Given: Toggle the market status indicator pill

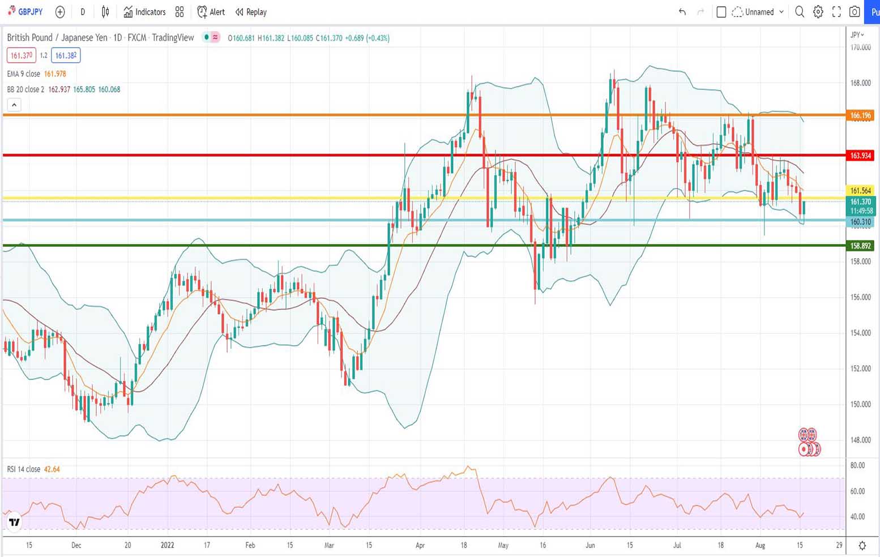Looking at the screenshot, I should (211, 37).
